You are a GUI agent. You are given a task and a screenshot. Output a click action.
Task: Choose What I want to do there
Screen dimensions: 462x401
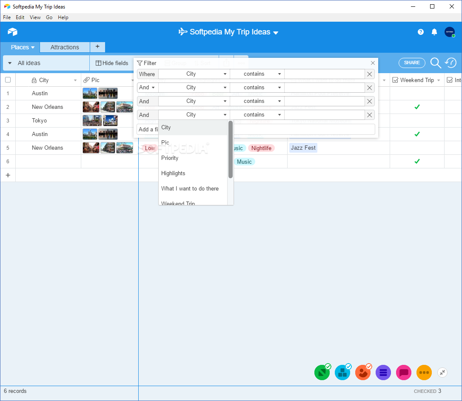(193, 188)
